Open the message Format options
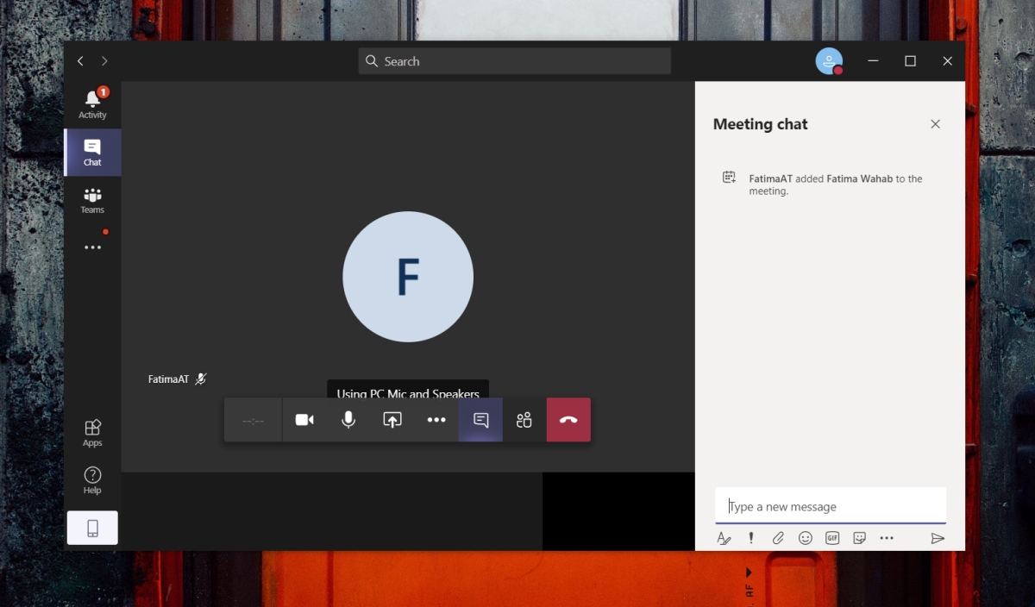 724,538
